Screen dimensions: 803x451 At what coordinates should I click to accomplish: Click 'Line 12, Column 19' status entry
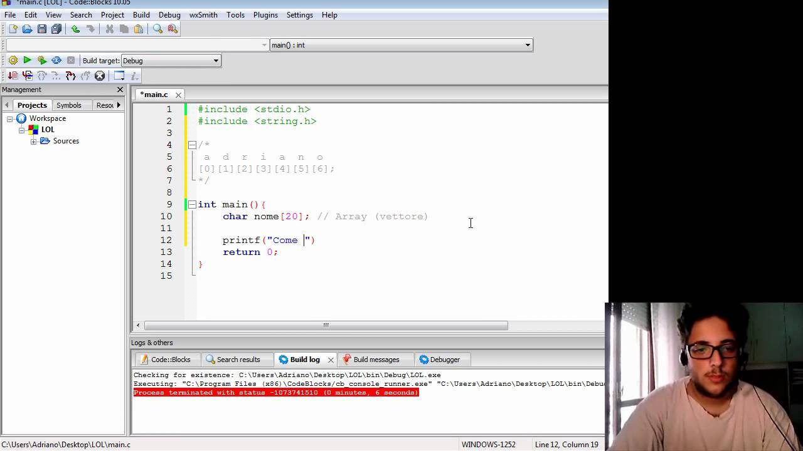pyautogui.click(x=566, y=445)
